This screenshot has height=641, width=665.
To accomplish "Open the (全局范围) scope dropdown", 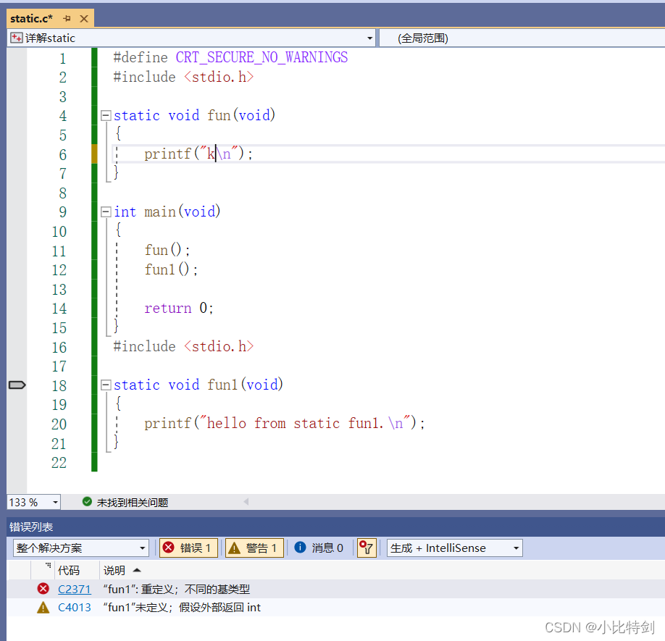I will [522, 38].
